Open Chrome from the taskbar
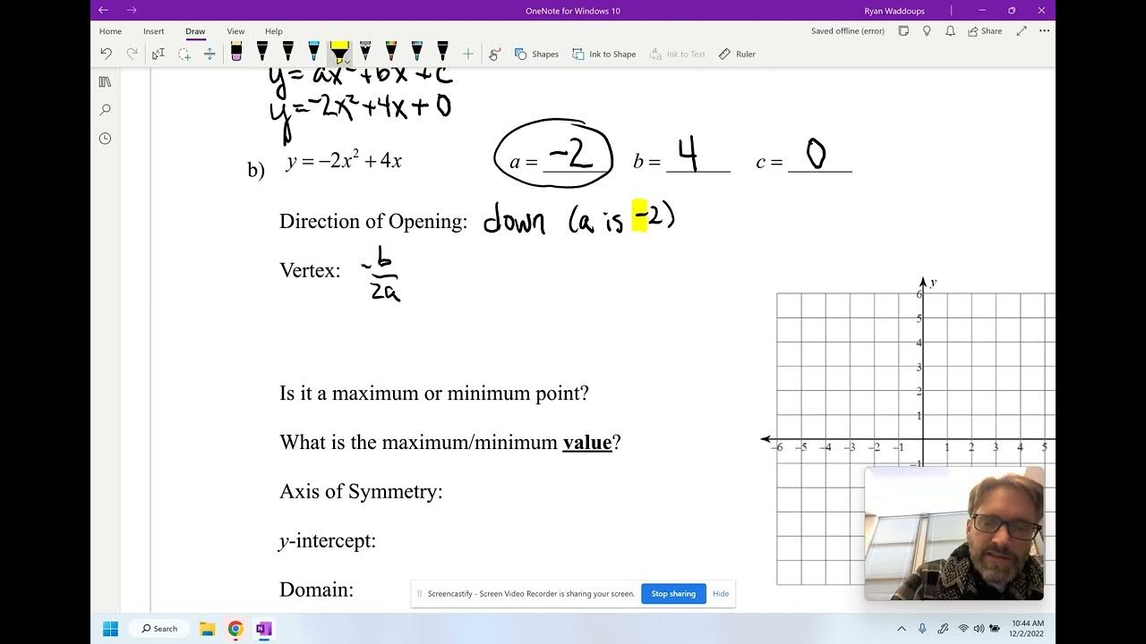Screen dimensions: 1146x644 coord(235,629)
